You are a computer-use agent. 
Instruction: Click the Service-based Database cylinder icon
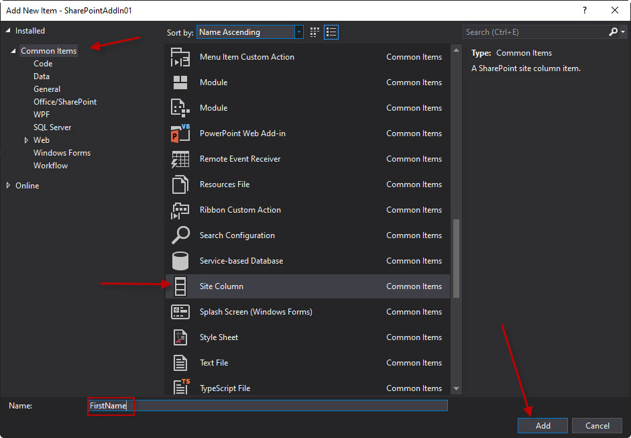pyautogui.click(x=180, y=261)
